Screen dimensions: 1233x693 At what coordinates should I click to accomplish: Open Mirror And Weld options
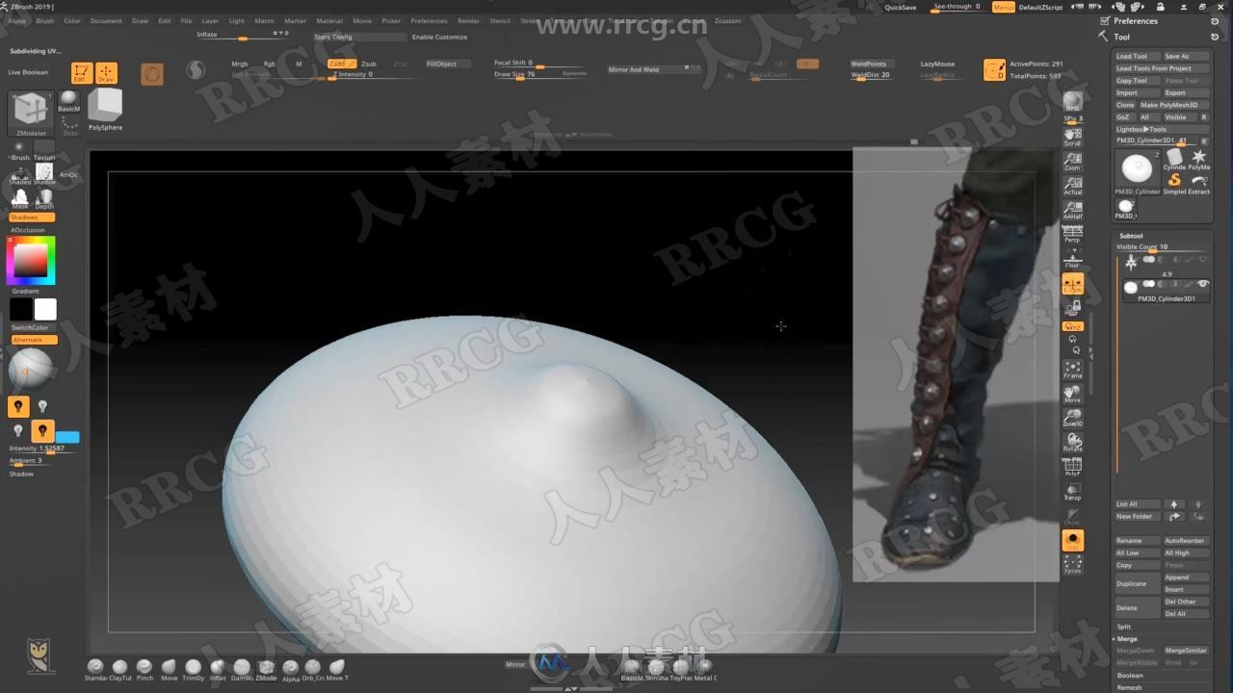coord(654,69)
